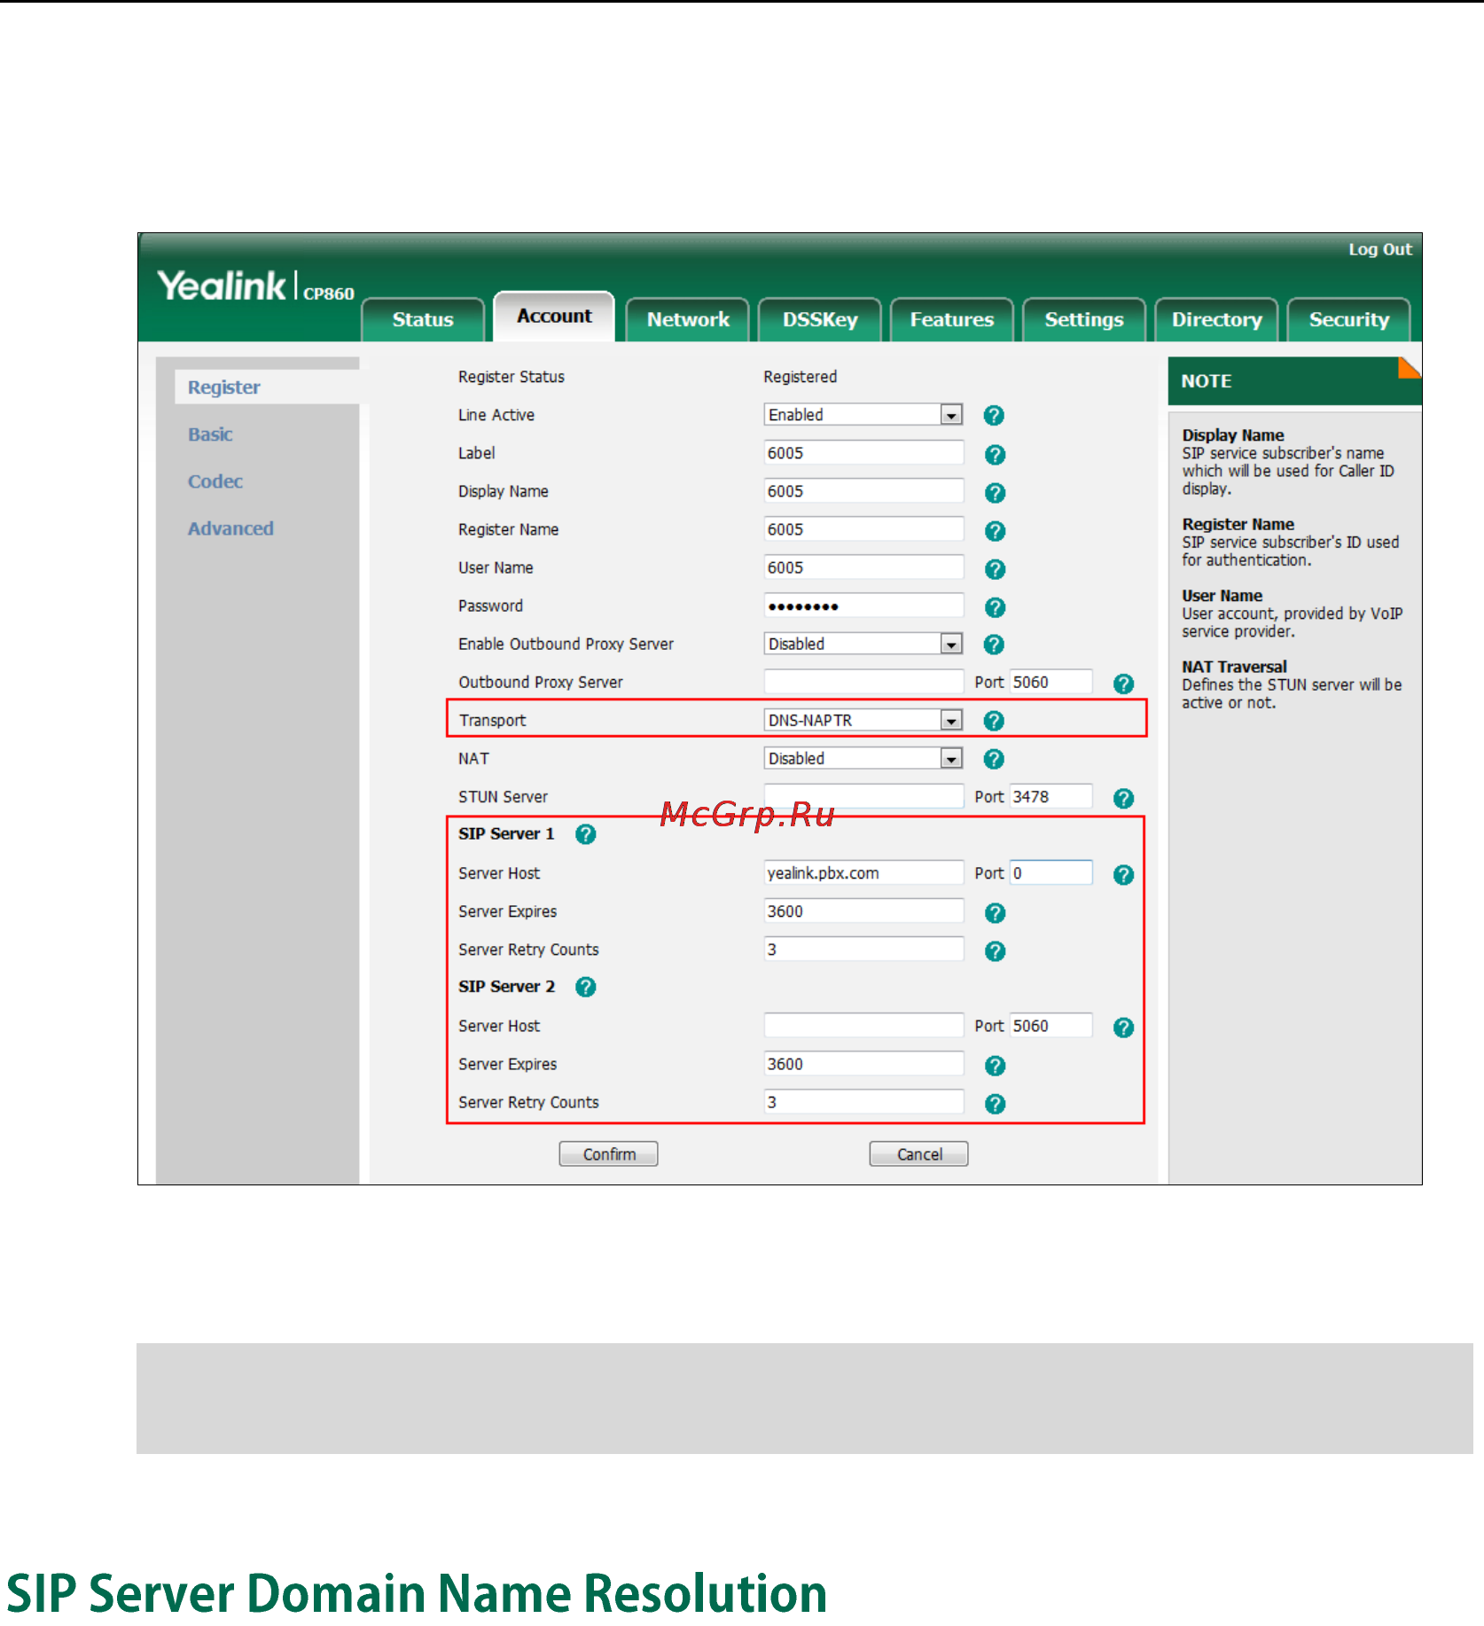Click the Confirm button
Screen dimensions: 1484x1626
point(608,1154)
